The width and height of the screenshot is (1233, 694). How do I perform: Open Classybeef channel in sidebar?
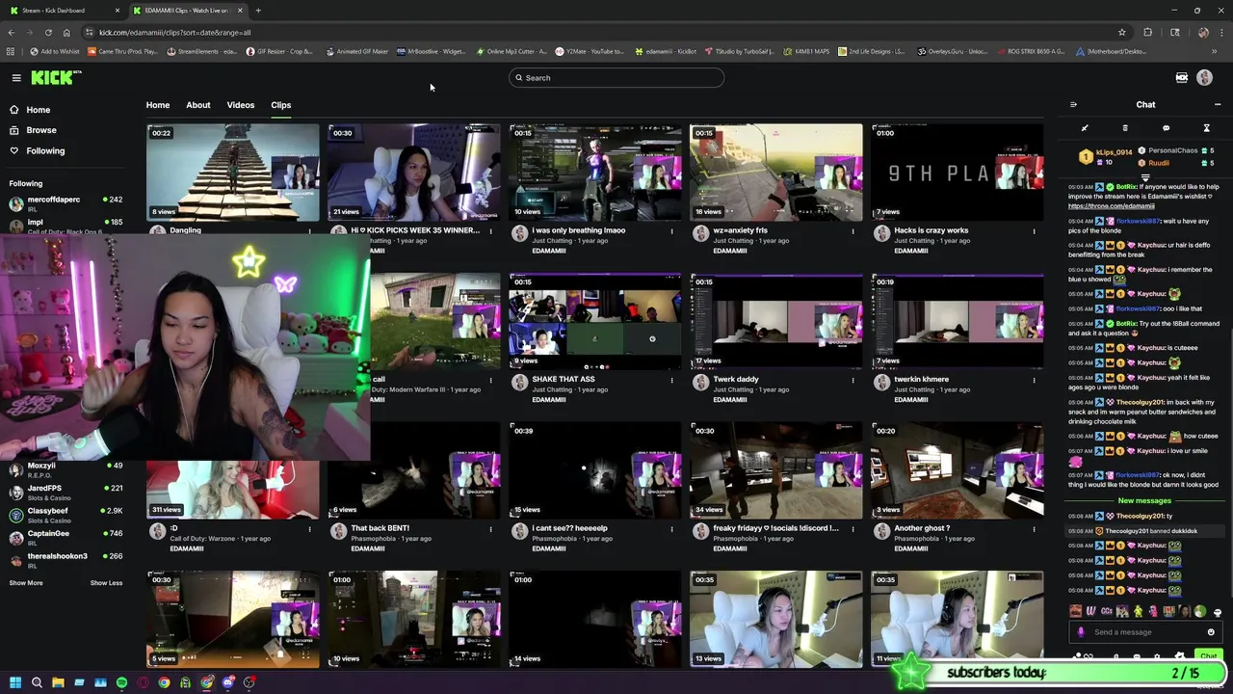[x=66, y=515]
